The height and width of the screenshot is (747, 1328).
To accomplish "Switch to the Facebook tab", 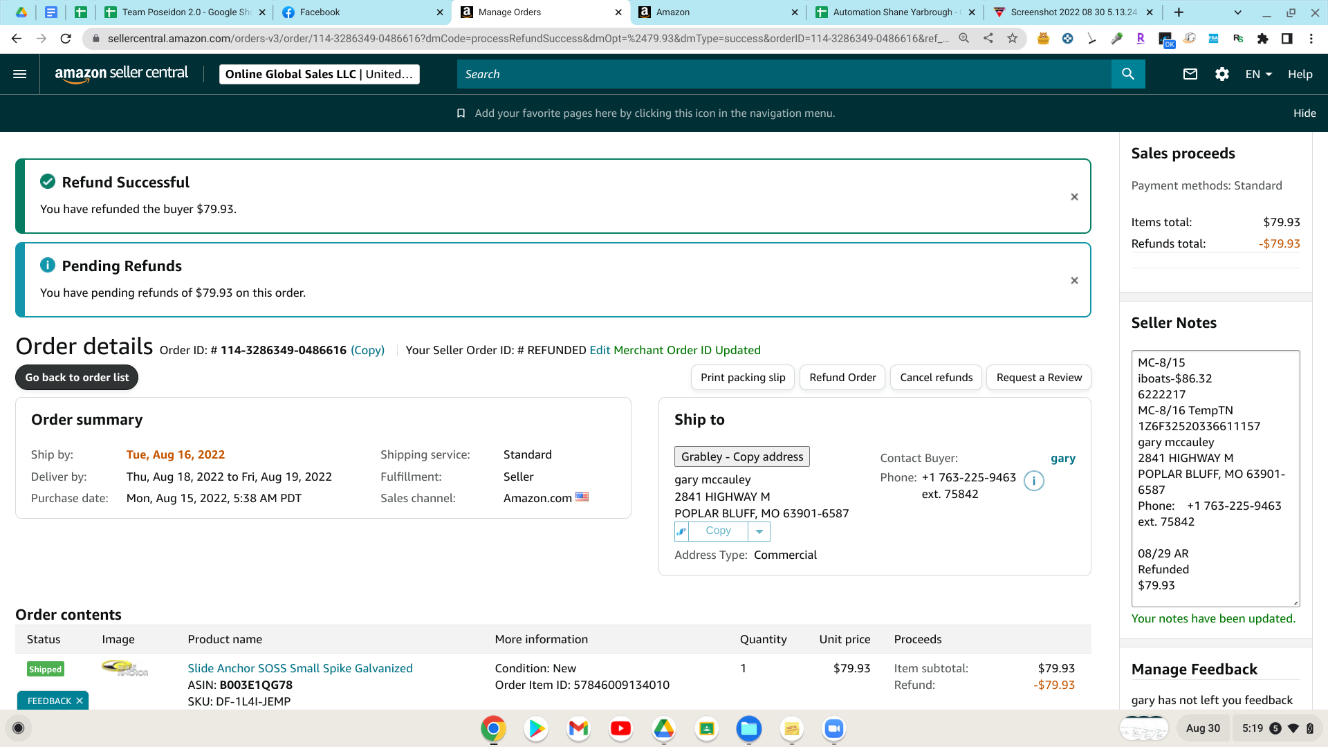I will click(x=362, y=12).
